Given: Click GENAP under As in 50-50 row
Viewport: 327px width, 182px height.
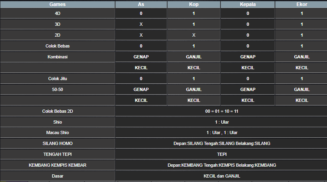Looking at the screenshot, I should [x=141, y=89].
